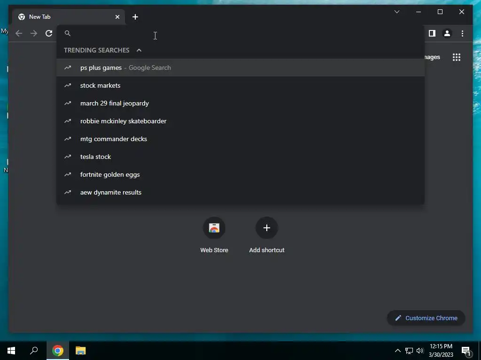Open the Windows Start menu

click(11, 351)
